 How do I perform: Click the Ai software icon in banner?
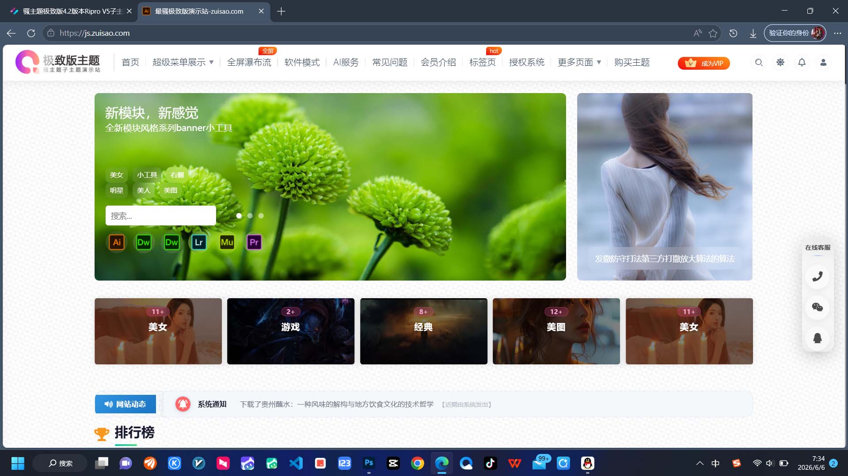pyautogui.click(x=117, y=242)
